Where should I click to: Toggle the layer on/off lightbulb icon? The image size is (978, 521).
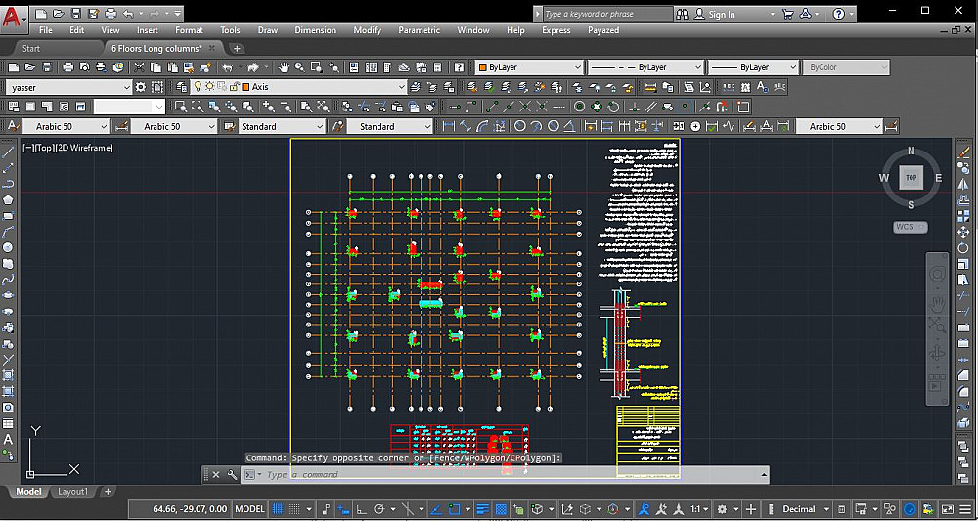coord(197,87)
